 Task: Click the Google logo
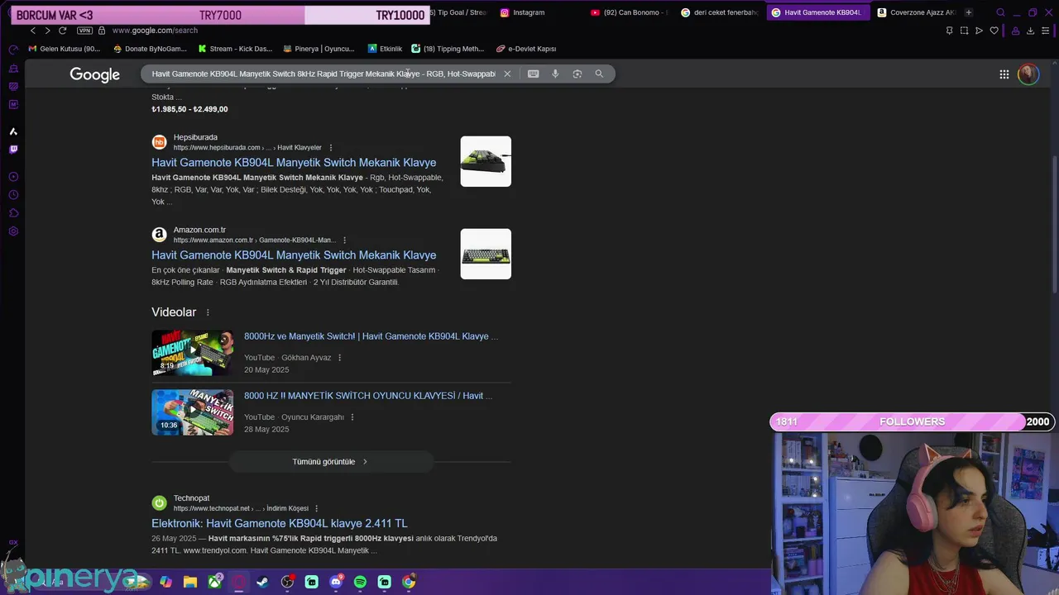(x=95, y=74)
